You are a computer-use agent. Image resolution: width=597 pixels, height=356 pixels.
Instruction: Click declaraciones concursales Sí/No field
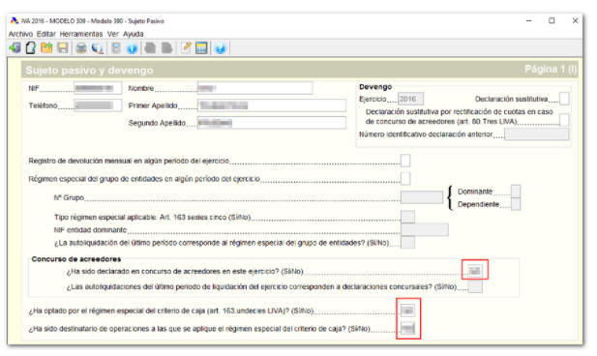click(x=475, y=286)
